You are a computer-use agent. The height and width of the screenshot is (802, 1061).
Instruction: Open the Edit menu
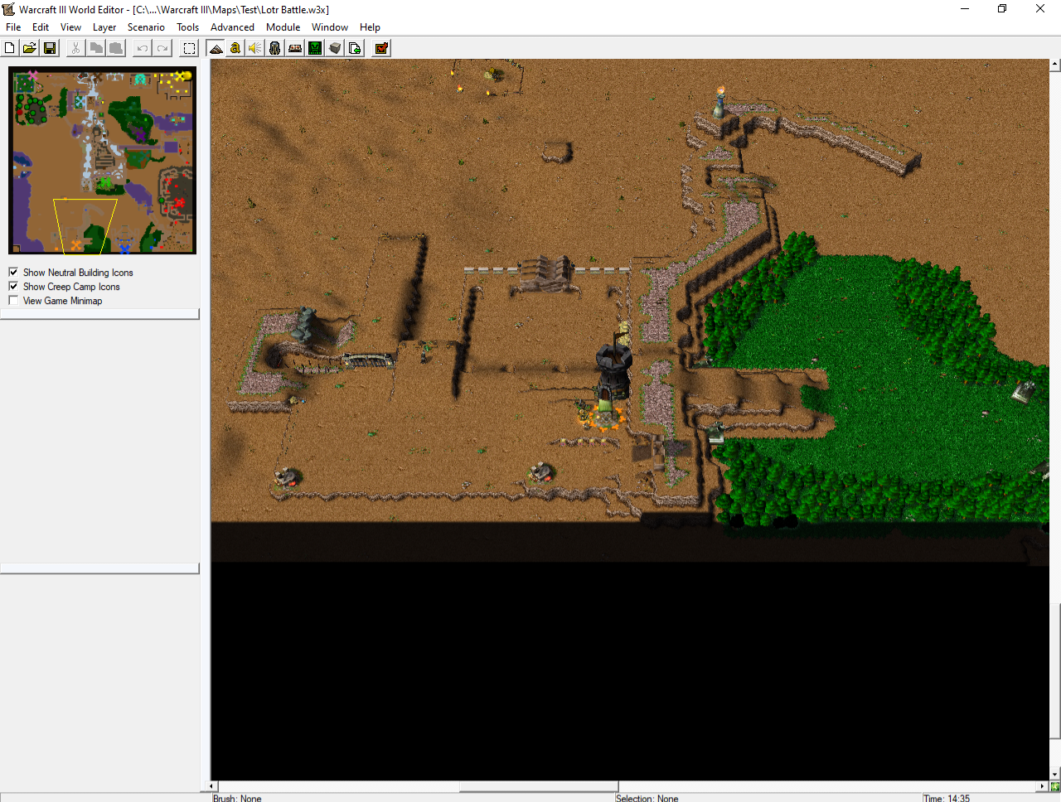(41, 27)
